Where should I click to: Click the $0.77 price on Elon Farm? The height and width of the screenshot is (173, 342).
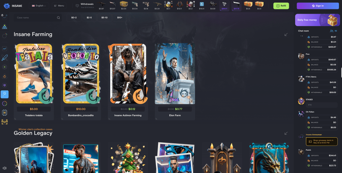(178, 109)
